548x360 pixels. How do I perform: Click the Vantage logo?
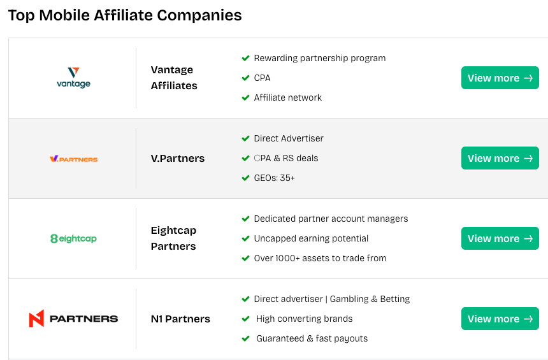point(73,78)
